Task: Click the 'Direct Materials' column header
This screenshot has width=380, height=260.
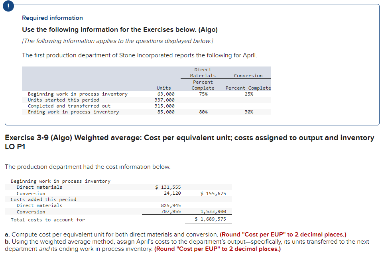Action: (203, 72)
